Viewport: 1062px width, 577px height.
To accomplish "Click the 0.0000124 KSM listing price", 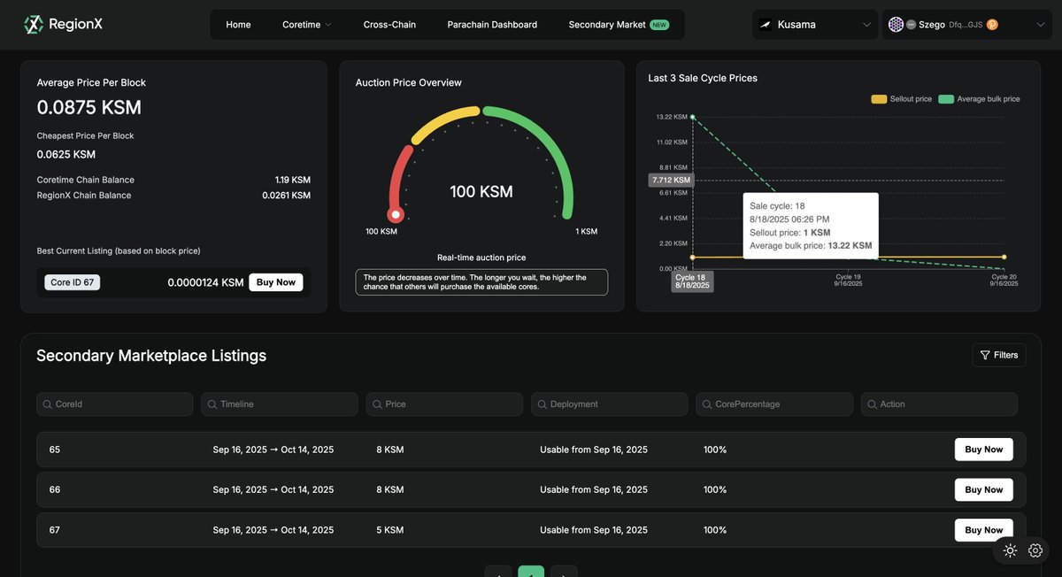I will [x=205, y=282].
